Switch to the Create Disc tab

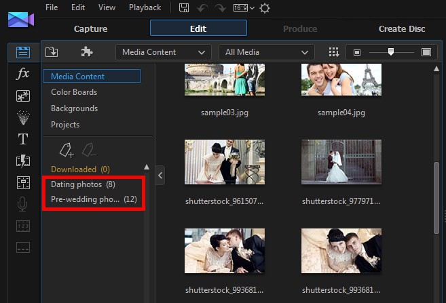402,28
